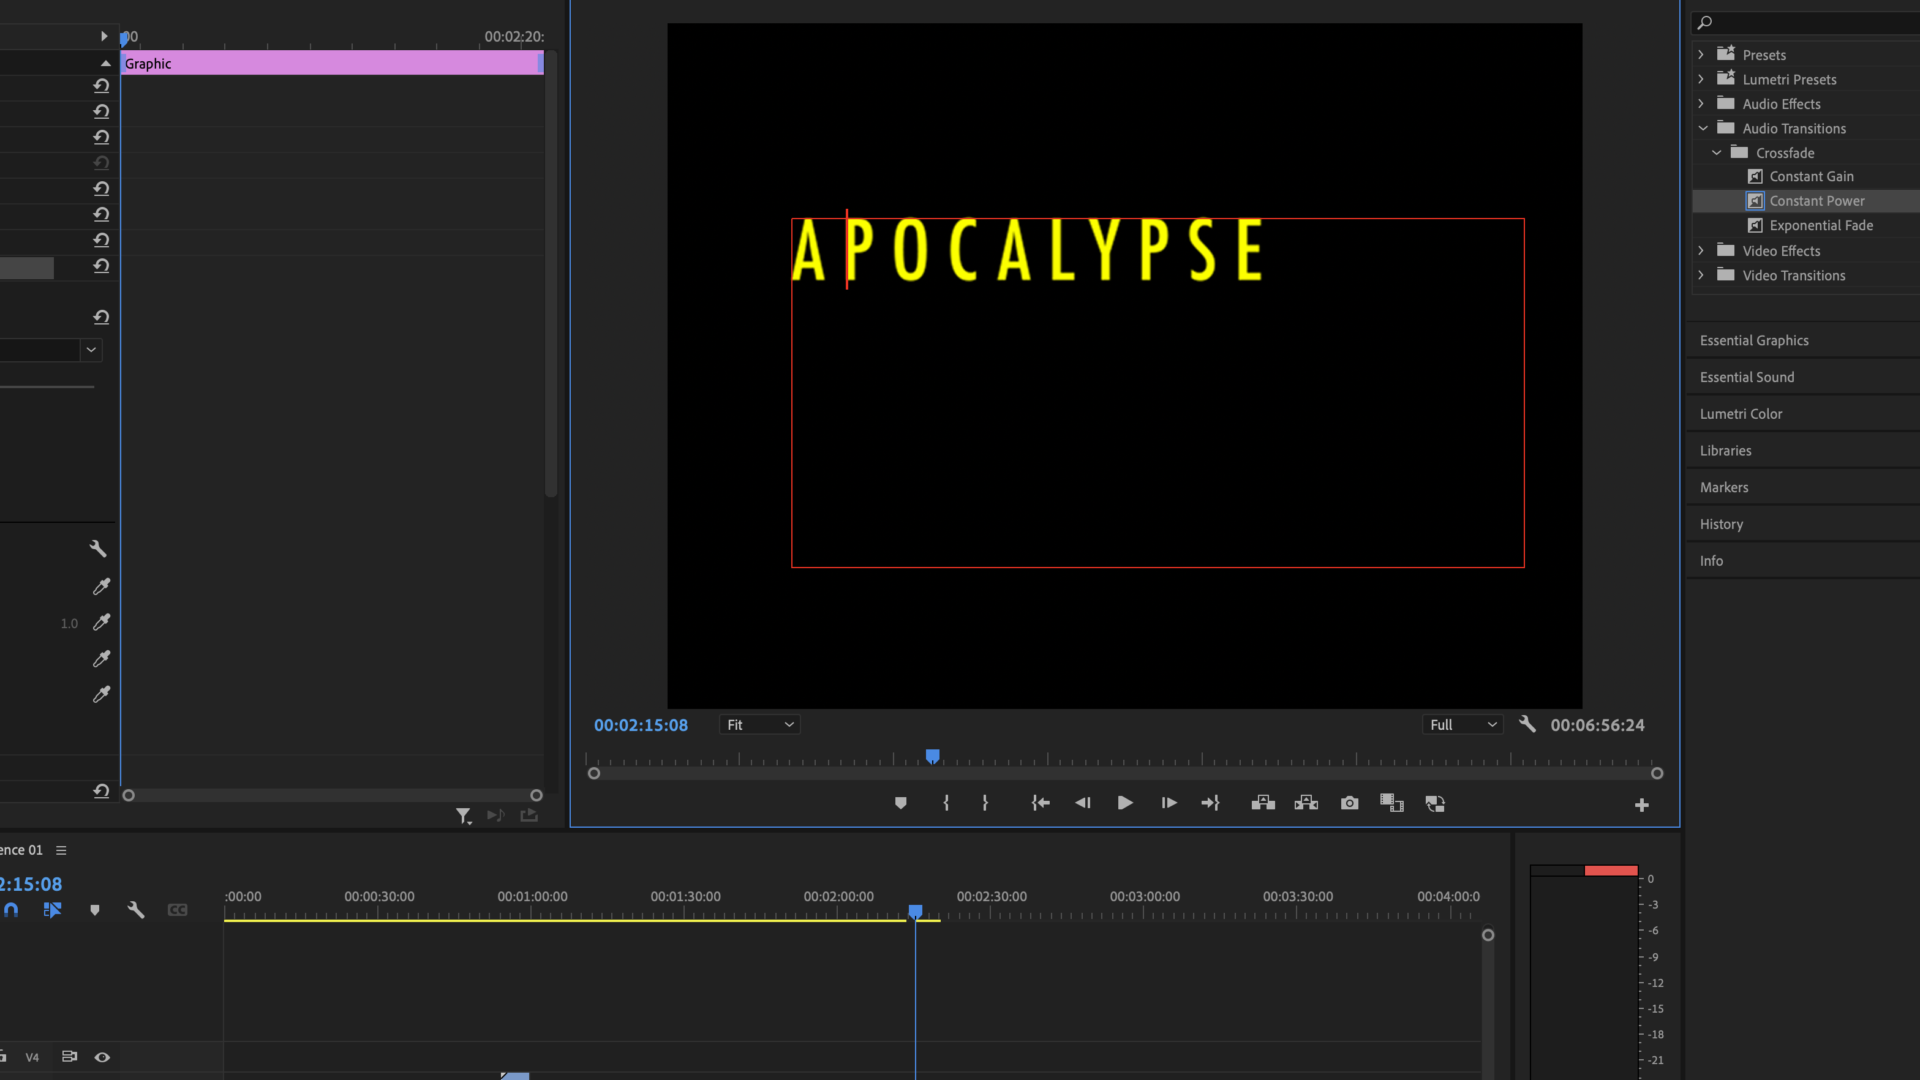The height and width of the screenshot is (1080, 1920).
Task: Toggle Snap in timeline magnet icon
Action: click(x=11, y=909)
